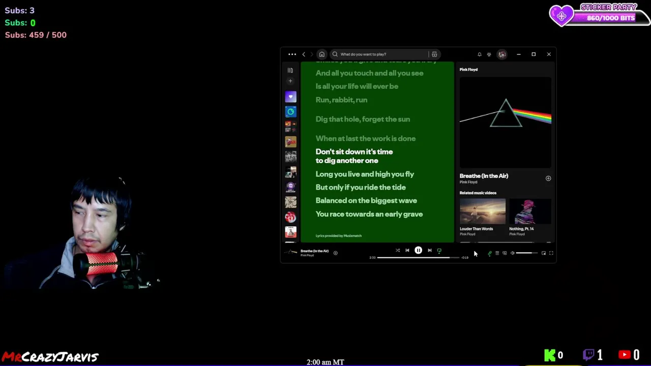
Task: Open Pink Floyd artist link in bottom bar
Action: coord(307,255)
